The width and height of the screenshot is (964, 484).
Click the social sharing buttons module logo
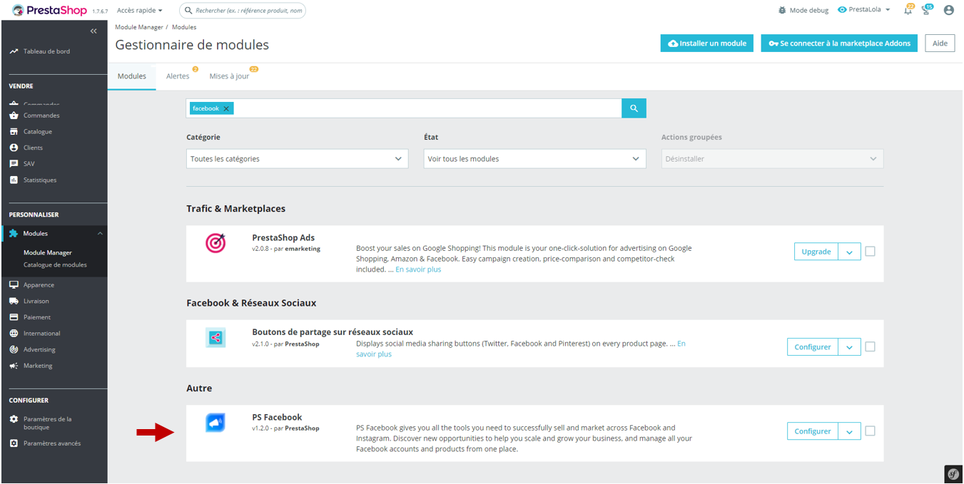pos(215,338)
